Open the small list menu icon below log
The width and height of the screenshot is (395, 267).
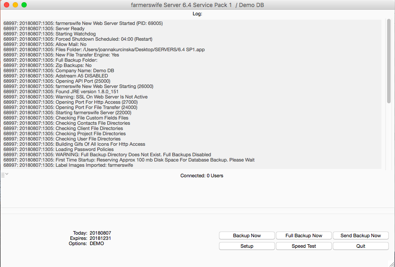click(4, 175)
